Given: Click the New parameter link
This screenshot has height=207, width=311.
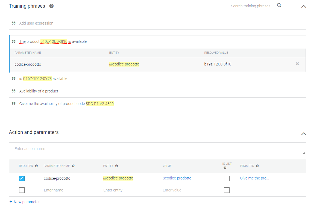Looking at the screenshot, I should click(25, 202).
